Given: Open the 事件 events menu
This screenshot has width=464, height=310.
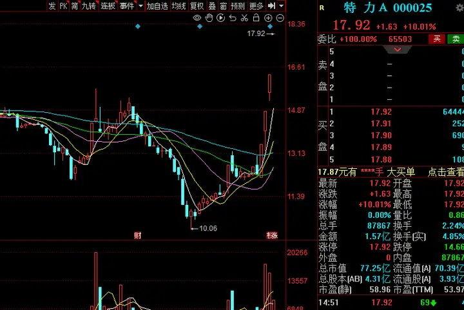Looking at the screenshot, I should pos(127,6).
